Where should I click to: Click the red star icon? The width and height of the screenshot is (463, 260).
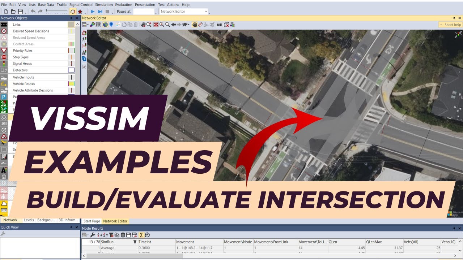[80, 12]
